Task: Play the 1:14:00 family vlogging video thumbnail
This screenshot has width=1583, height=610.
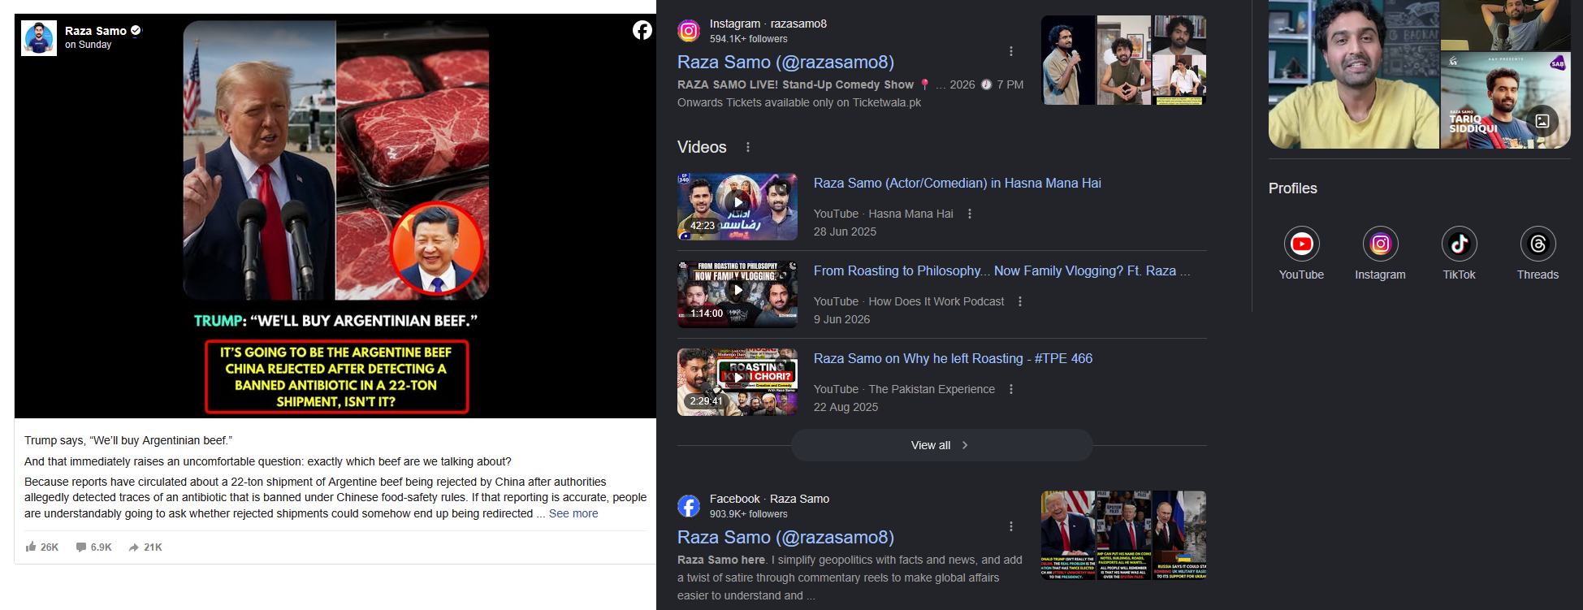Action: tap(737, 294)
